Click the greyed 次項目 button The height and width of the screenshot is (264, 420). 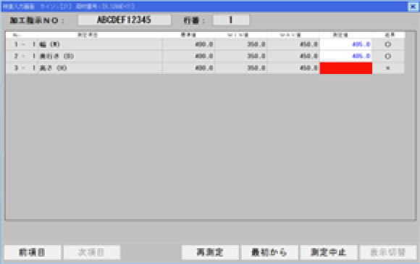pos(92,252)
